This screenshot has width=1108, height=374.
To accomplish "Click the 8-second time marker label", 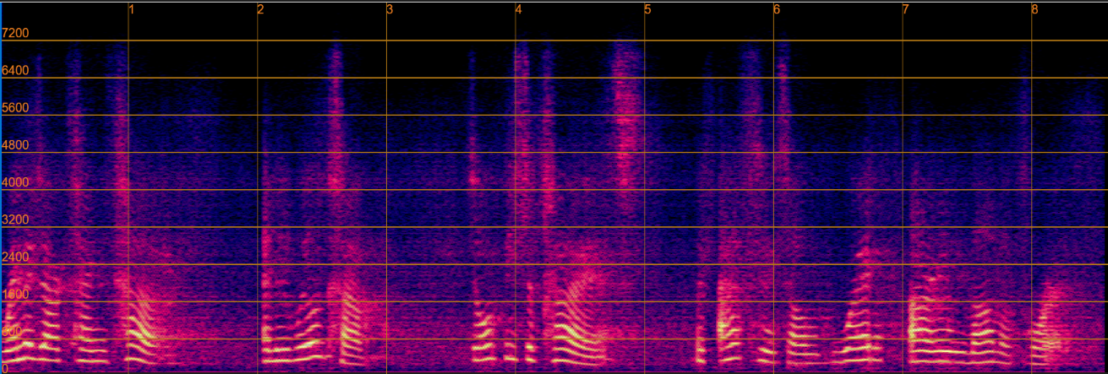I will coord(1034,10).
